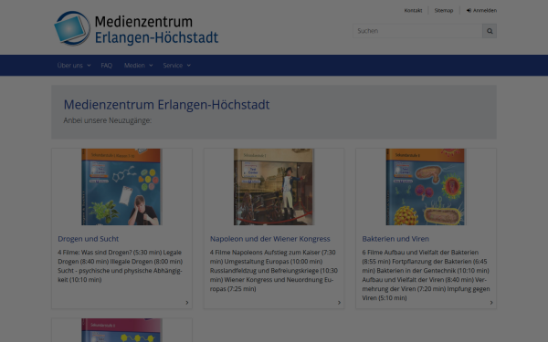Click Drogen und Sucht cover image
The width and height of the screenshot is (548, 342).
(121, 187)
